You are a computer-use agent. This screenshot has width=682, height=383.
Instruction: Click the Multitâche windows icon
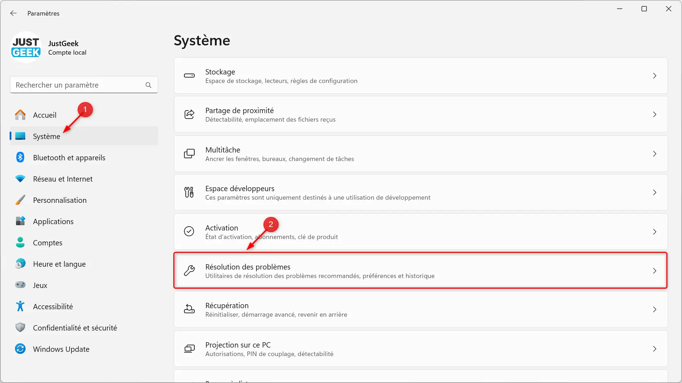pyautogui.click(x=189, y=154)
